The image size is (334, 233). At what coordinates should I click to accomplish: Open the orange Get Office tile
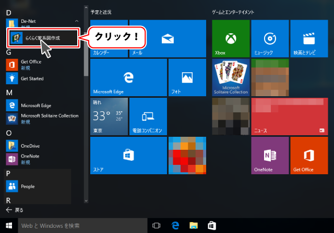(x=309, y=156)
